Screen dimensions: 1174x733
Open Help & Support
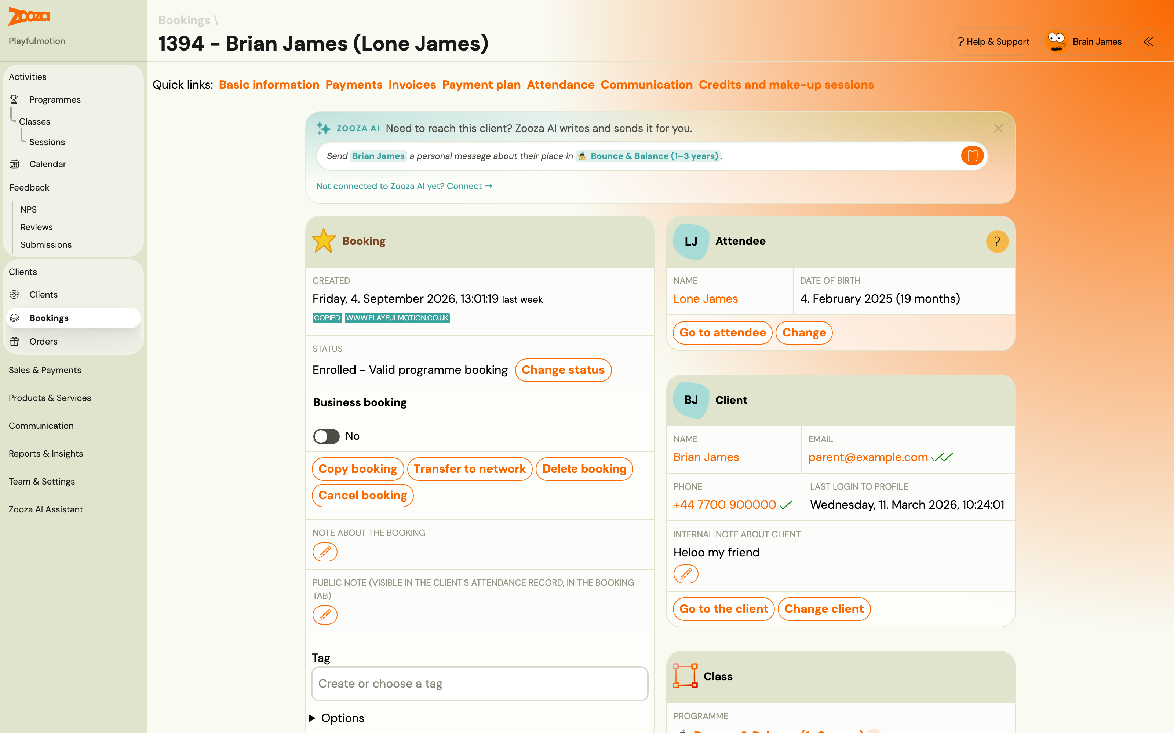pos(993,42)
